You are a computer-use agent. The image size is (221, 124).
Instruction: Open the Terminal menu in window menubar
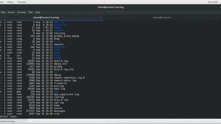click(21, 12)
